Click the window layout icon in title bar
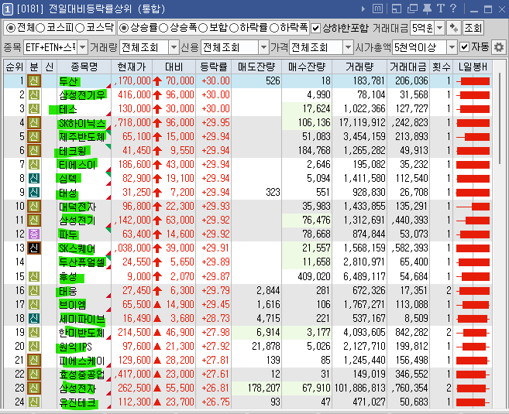The height and width of the screenshot is (414, 509). click(397, 9)
